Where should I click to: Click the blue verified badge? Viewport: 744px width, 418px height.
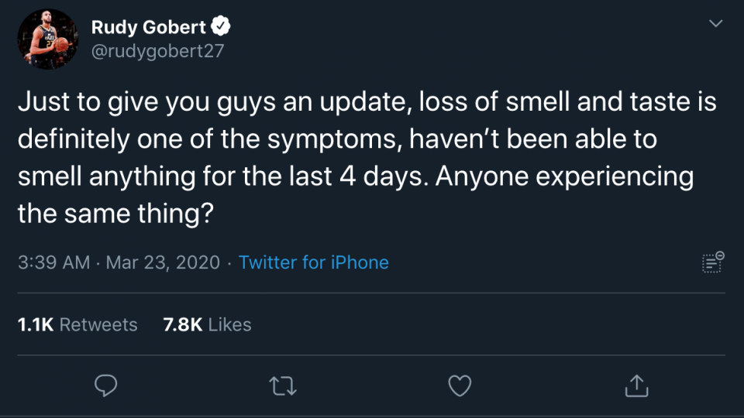pyautogui.click(x=222, y=28)
